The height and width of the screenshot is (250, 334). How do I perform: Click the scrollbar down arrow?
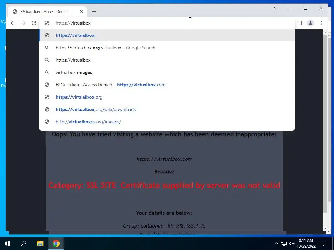pyautogui.click(x=325, y=228)
